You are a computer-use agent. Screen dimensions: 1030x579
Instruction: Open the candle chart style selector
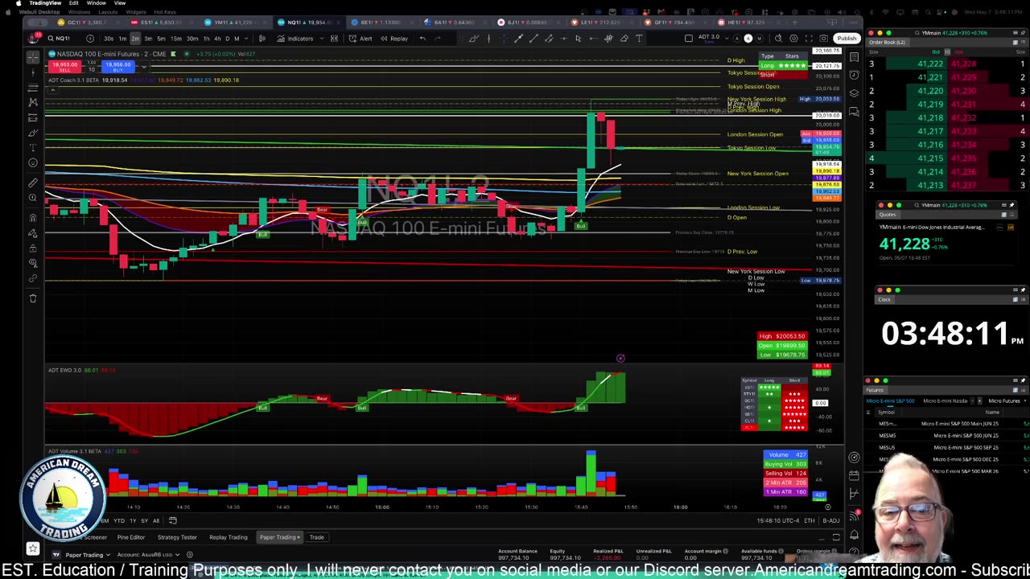coord(262,39)
